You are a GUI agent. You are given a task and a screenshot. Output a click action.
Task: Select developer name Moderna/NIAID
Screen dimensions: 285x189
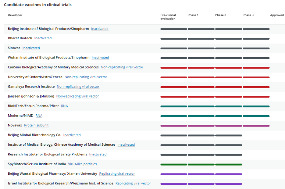(20, 116)
